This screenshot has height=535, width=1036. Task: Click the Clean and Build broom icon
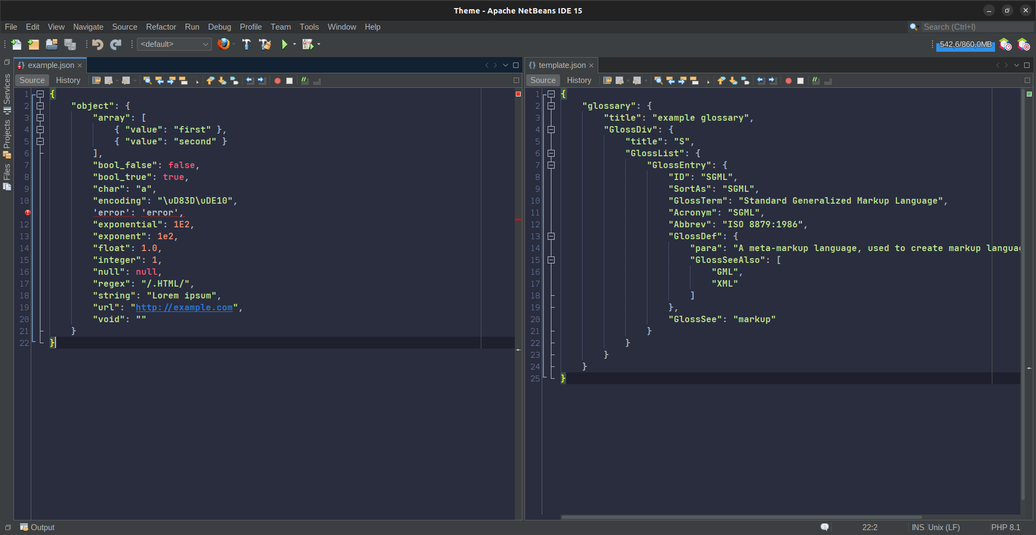point(265,44)
